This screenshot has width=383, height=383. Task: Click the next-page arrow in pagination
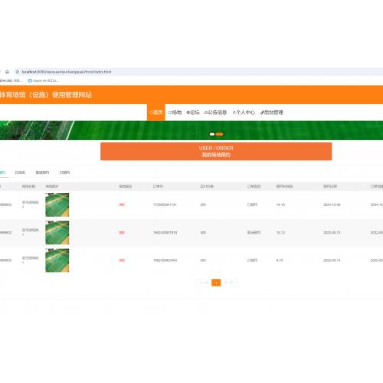click(226, 283)
